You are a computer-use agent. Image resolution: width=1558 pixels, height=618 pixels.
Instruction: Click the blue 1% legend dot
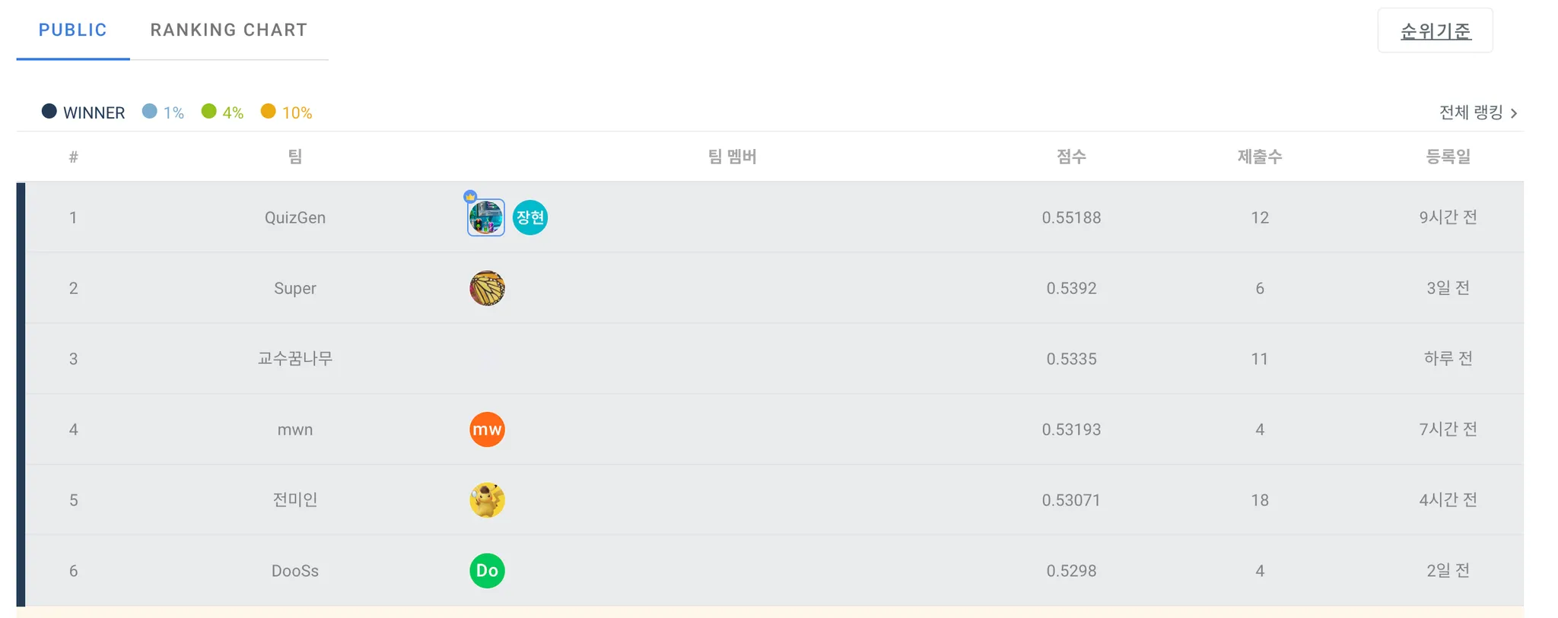(x=150, y=112)
